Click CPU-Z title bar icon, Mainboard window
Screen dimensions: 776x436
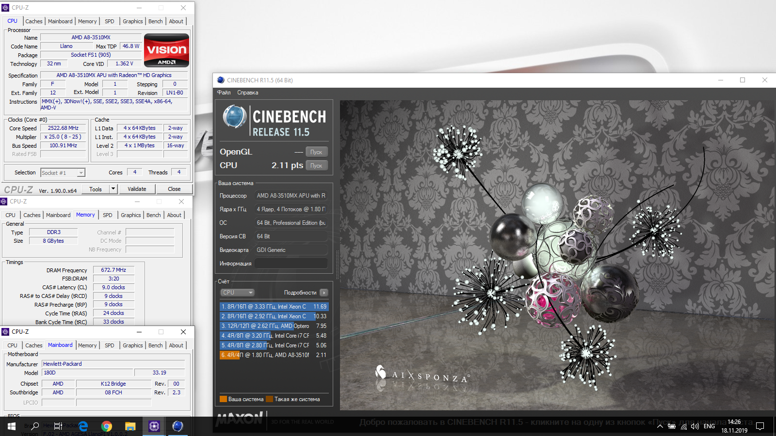pos(6,332)
